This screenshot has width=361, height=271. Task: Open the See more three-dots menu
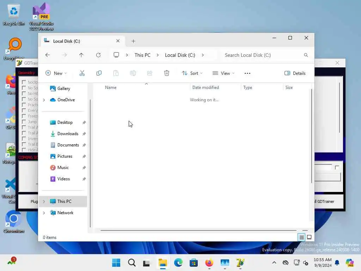247,73
